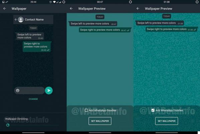Tap 'Swipe right' message stamped 00:47

[105, 30]
